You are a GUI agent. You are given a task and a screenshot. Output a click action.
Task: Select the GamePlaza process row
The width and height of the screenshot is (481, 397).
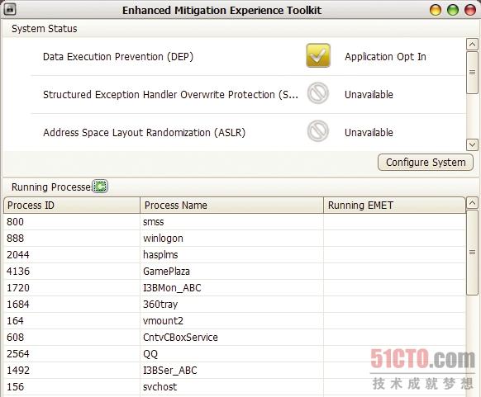[x=235, y=271]
